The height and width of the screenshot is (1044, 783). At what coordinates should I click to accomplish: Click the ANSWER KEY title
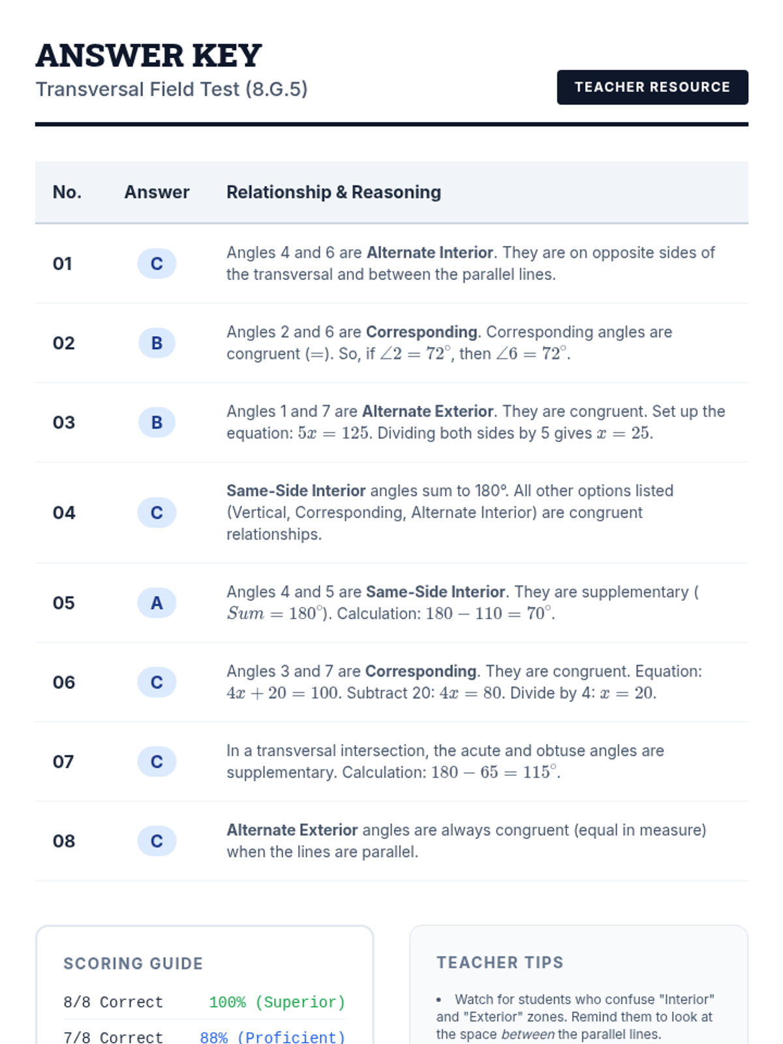(149, 55)
